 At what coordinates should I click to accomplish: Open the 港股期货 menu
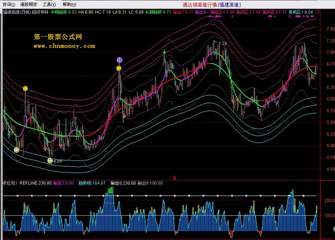tap(29, 4)
